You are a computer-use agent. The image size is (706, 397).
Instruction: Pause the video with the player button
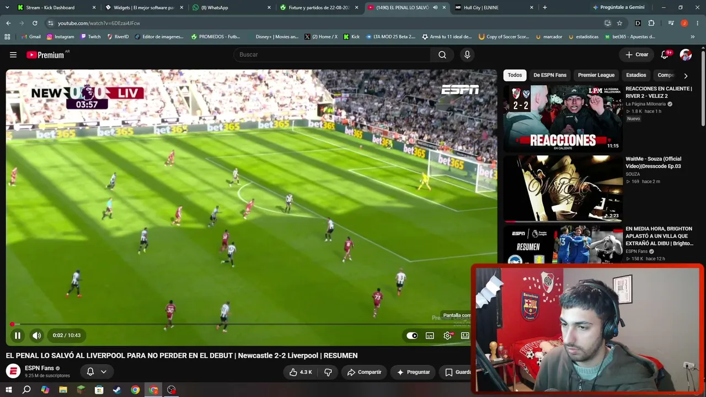tap(18, 335)
